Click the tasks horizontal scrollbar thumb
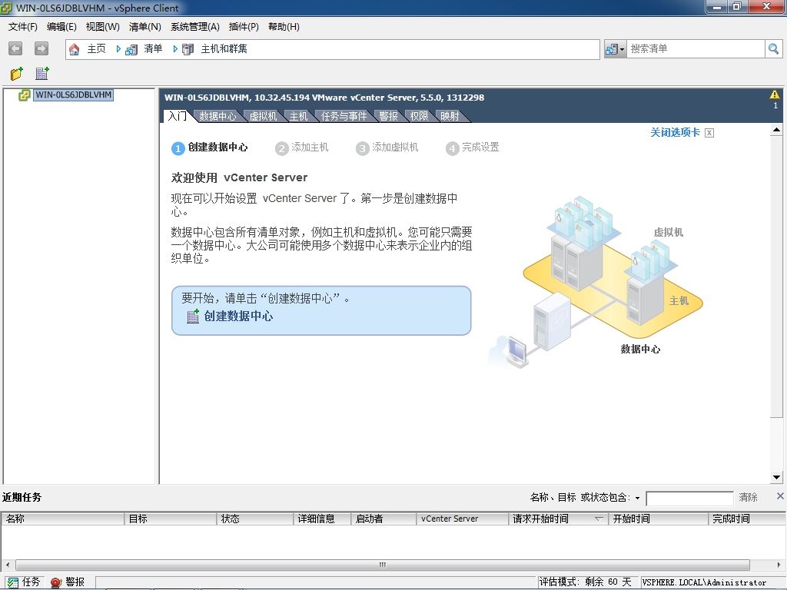Image resolution: width=787 pixels, height=590 pixels. coord(383,565)
